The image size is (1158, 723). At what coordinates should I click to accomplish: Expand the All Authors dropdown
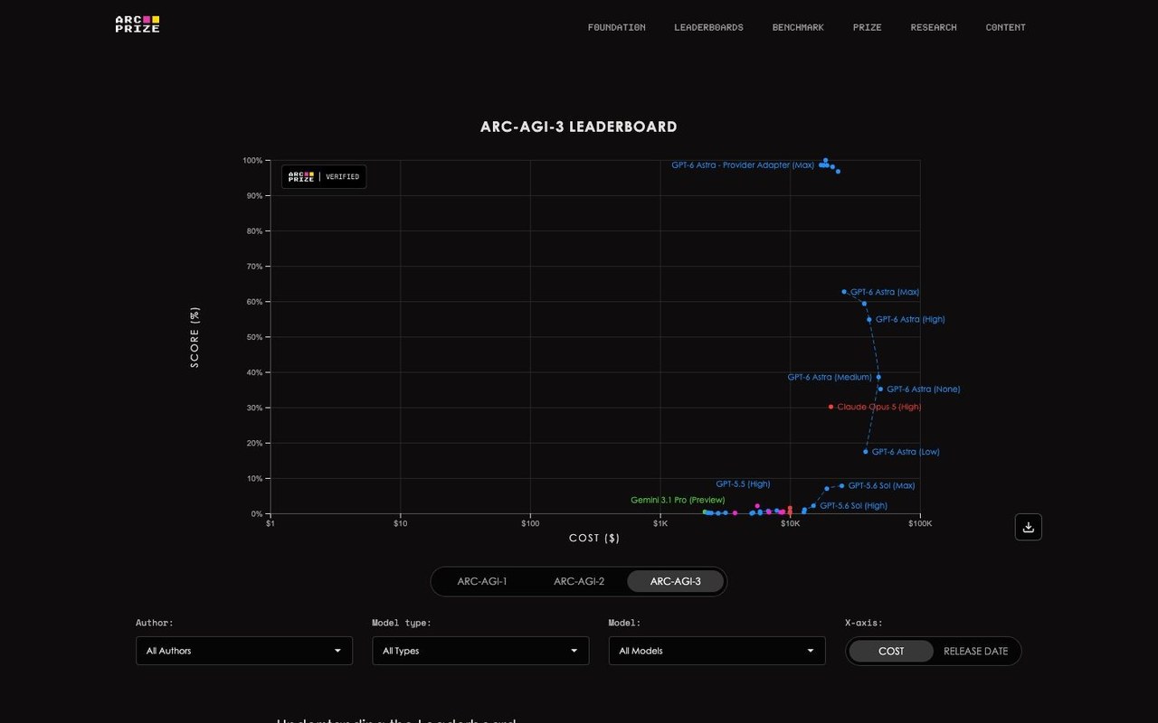click(x=244, y=651)
